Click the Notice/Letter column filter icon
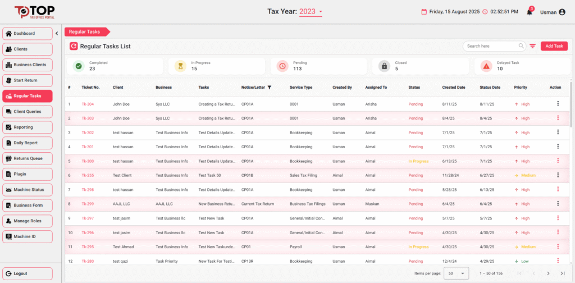The width and height of the screenshot is (575, 283). point(270,88)
